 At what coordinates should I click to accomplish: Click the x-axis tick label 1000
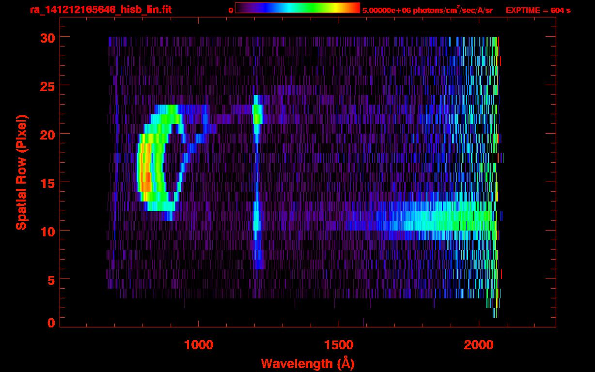coord(198,345)
